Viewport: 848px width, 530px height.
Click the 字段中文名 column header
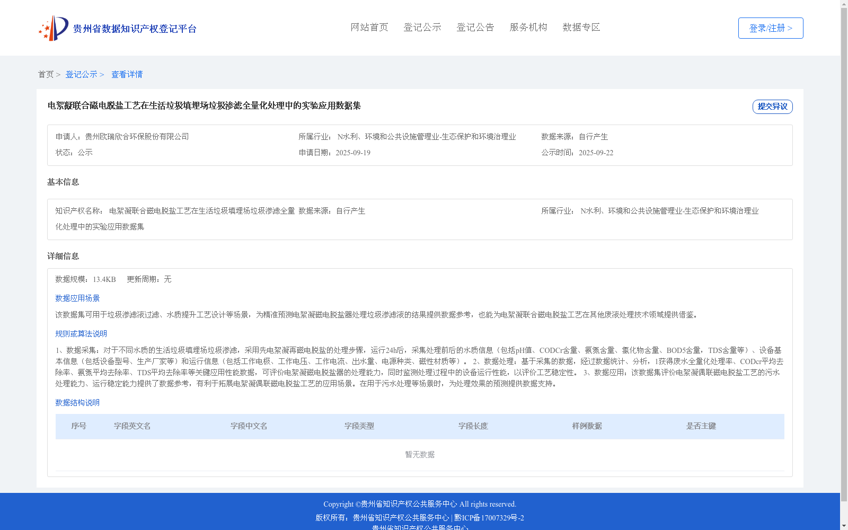pyautogui.click(x=249, y=426)
